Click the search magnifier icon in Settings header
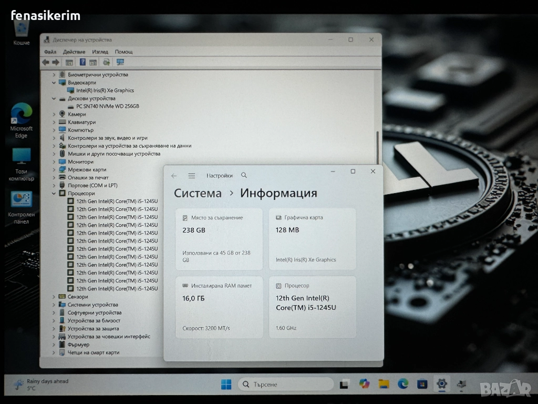538x404 pixels. [244, 175]
